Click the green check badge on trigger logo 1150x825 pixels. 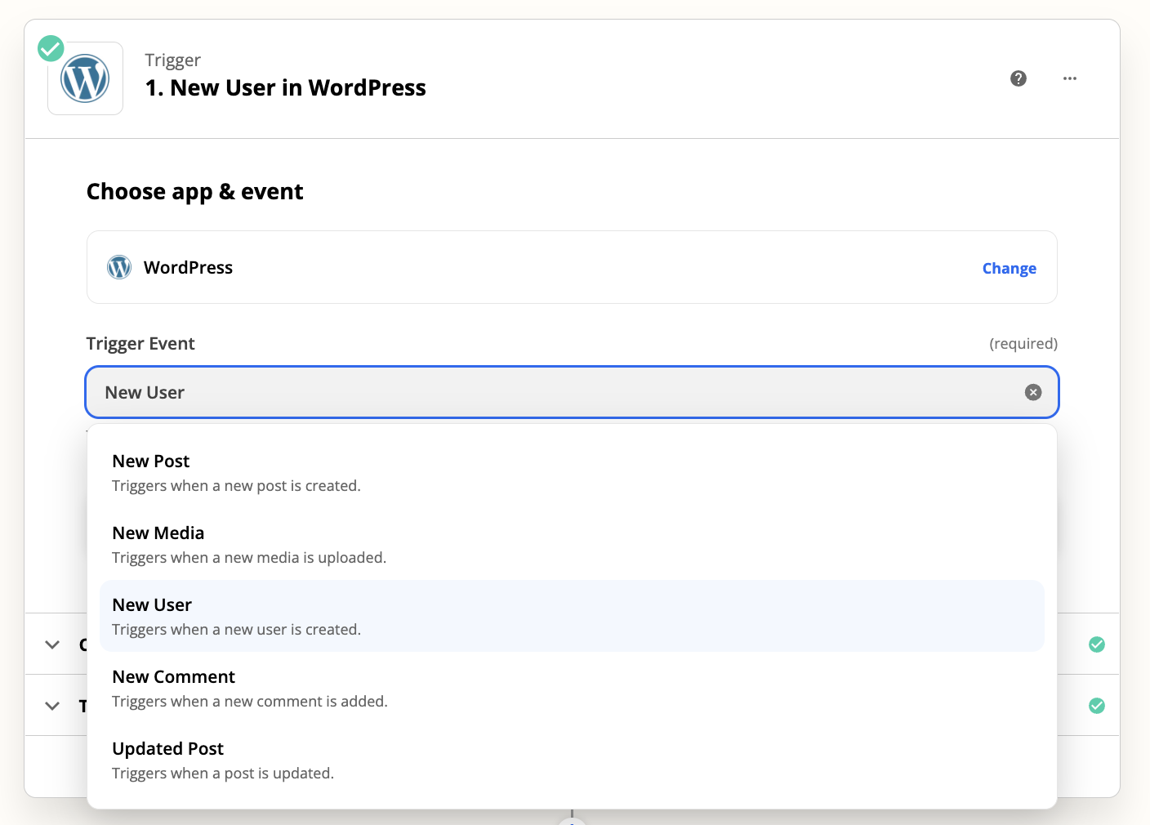click(x=51, y=48)
